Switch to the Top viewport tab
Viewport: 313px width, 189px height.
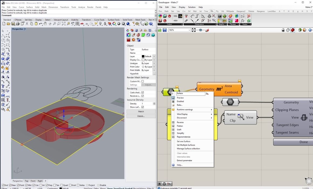point(26,181)
